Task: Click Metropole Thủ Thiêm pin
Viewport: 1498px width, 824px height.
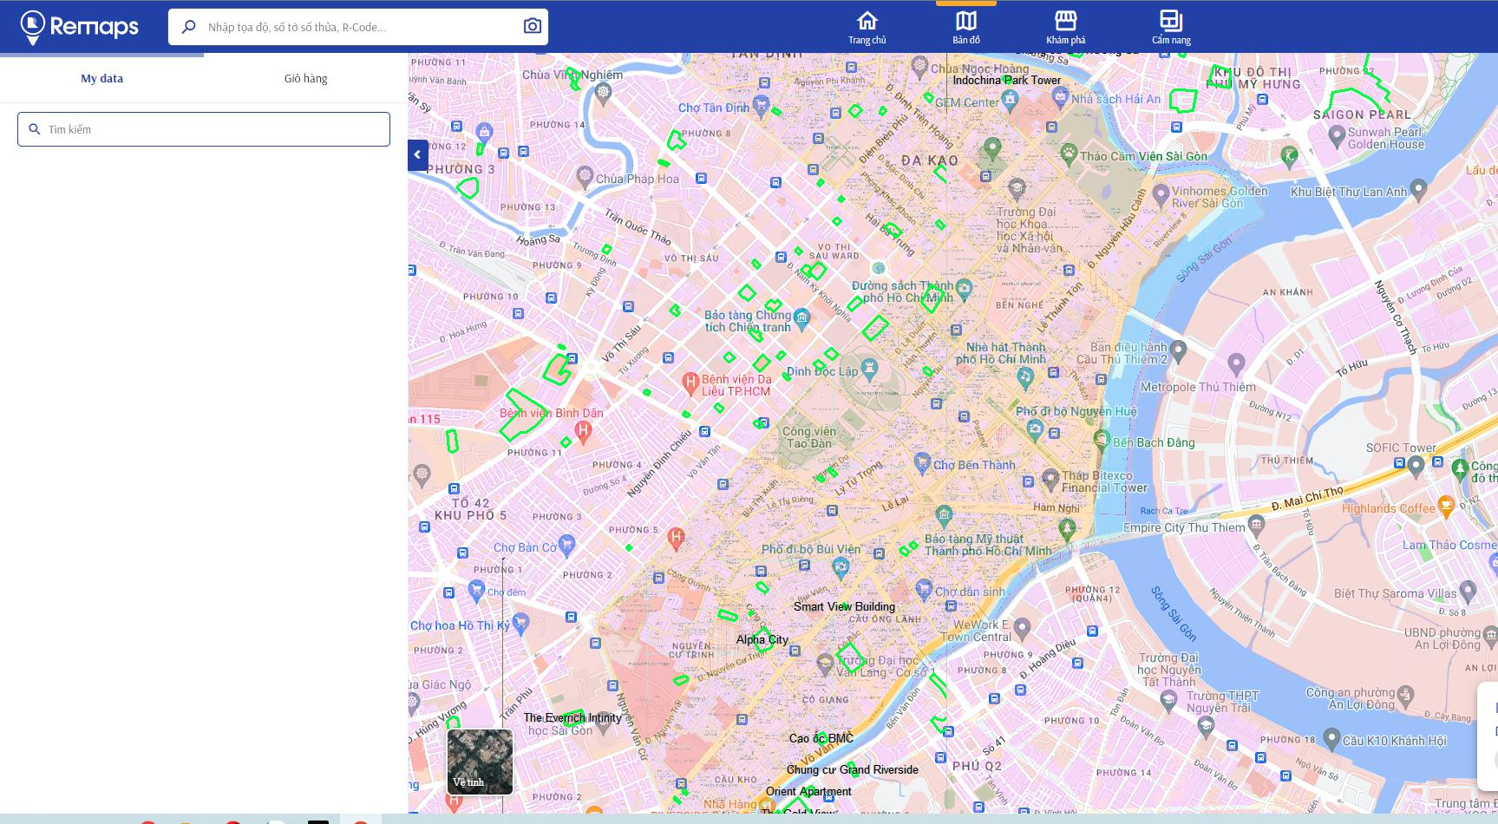Action: [x=1237, y=363]
